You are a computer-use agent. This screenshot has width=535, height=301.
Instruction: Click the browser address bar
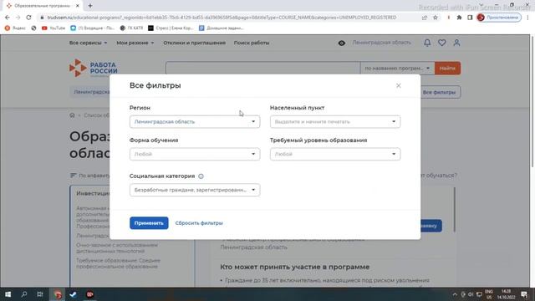click(x=222, y=18)
